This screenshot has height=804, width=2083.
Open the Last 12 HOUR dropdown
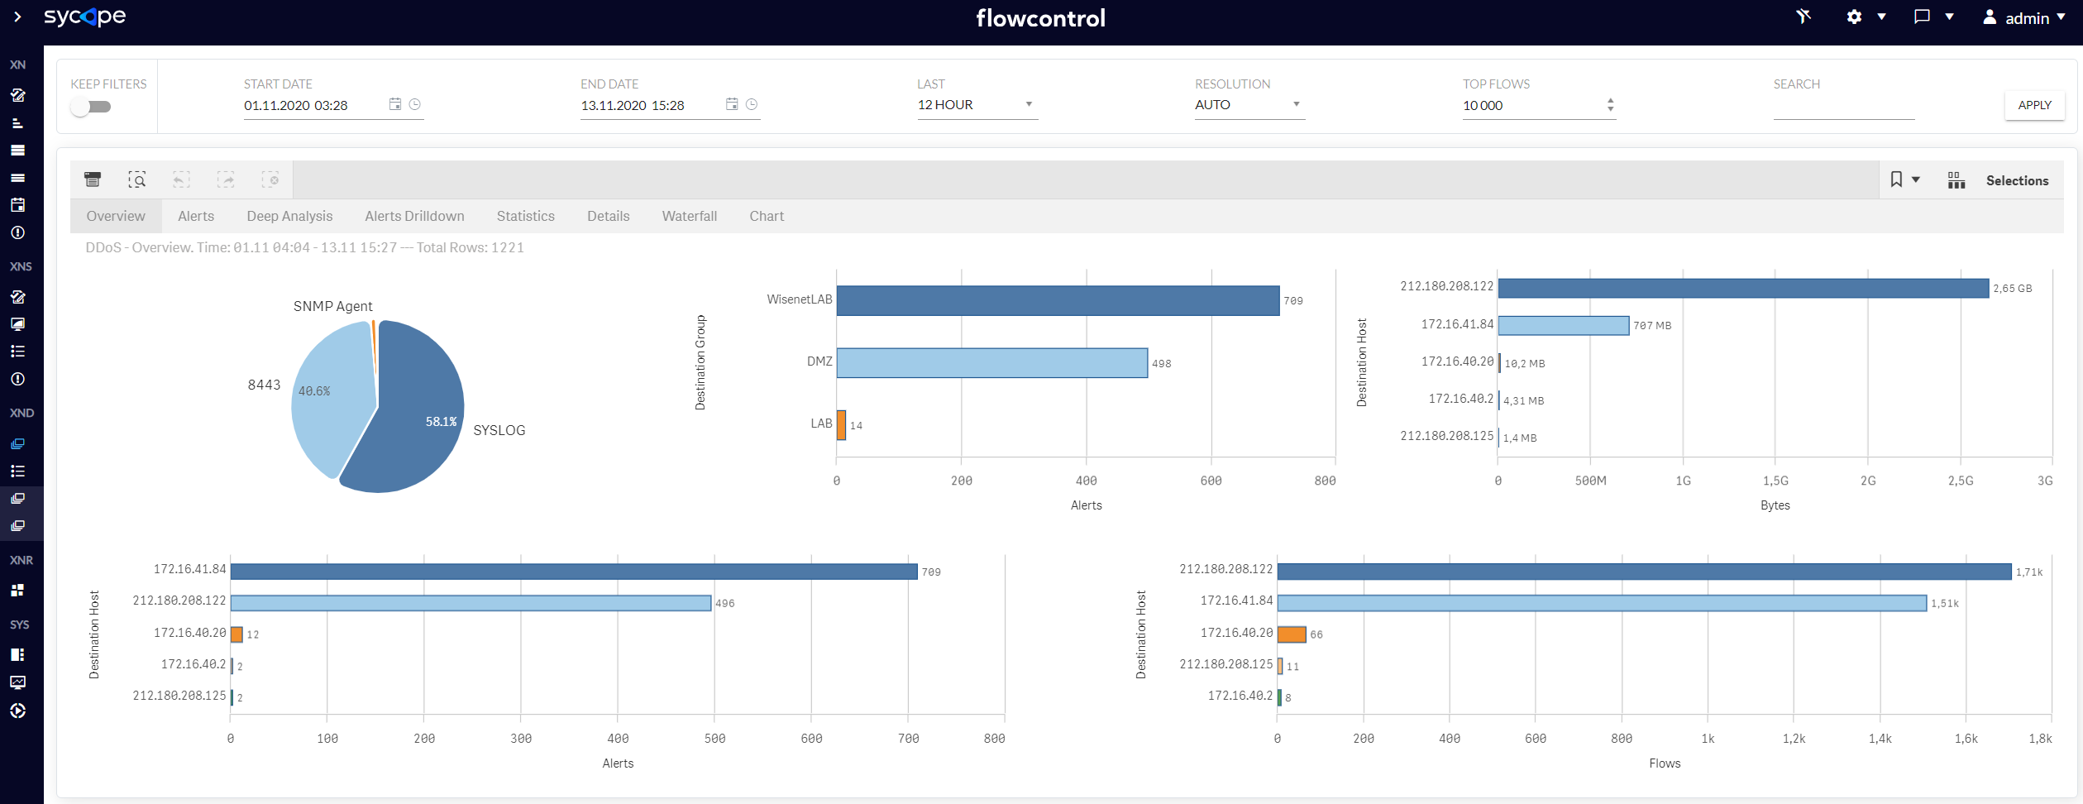[x=977, y=105]
